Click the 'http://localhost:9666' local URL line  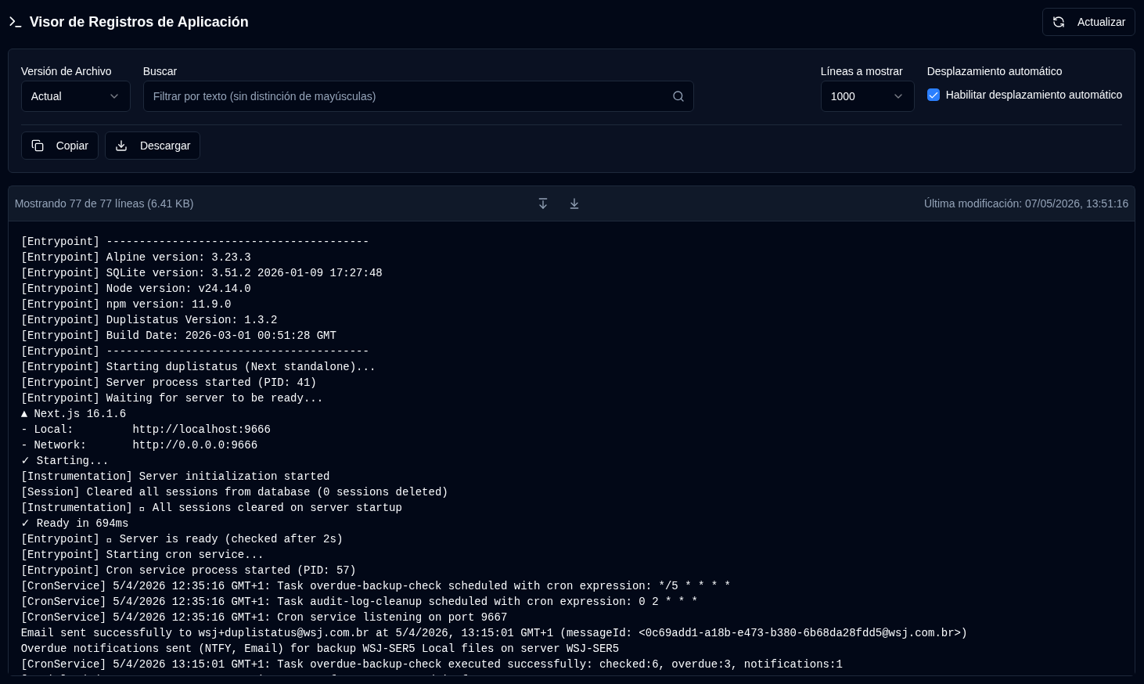point(146,429)
